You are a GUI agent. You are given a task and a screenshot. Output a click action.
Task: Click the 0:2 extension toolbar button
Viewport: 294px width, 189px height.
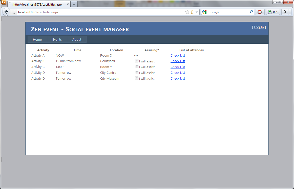click(x=273, y=12)
